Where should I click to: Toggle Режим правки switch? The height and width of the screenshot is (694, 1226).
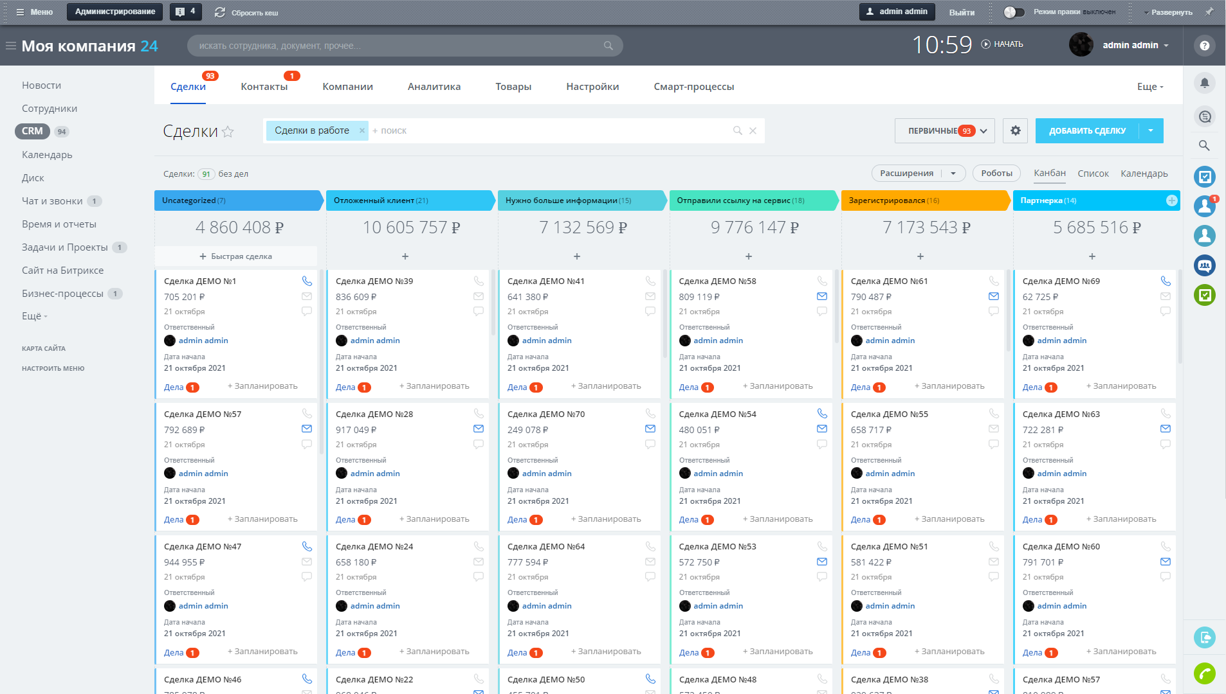(1014, 12)
